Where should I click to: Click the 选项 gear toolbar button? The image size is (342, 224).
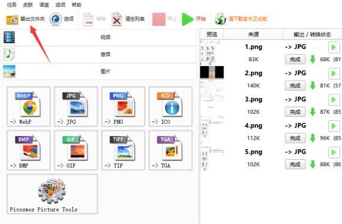[61, 19]
